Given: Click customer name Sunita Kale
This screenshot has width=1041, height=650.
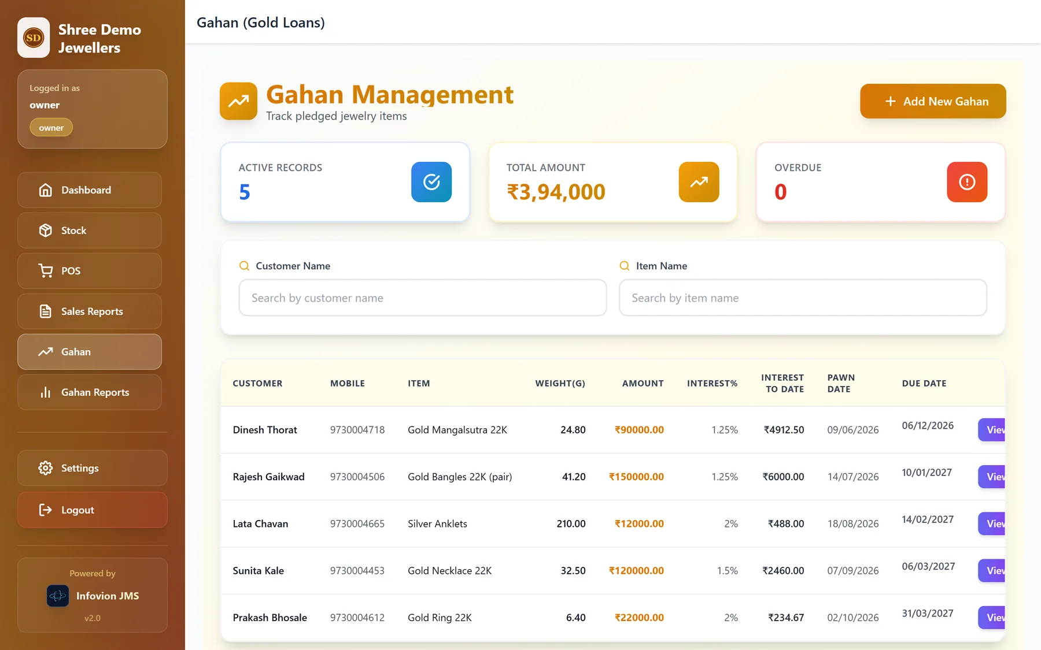Looking at the screenshot, I should point(258,570).
